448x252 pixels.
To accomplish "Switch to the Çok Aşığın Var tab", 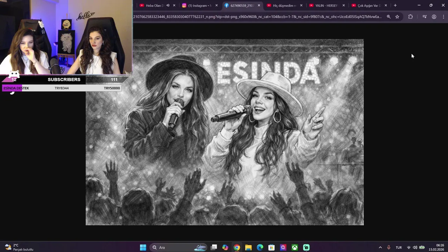I will tap(368, 6).
